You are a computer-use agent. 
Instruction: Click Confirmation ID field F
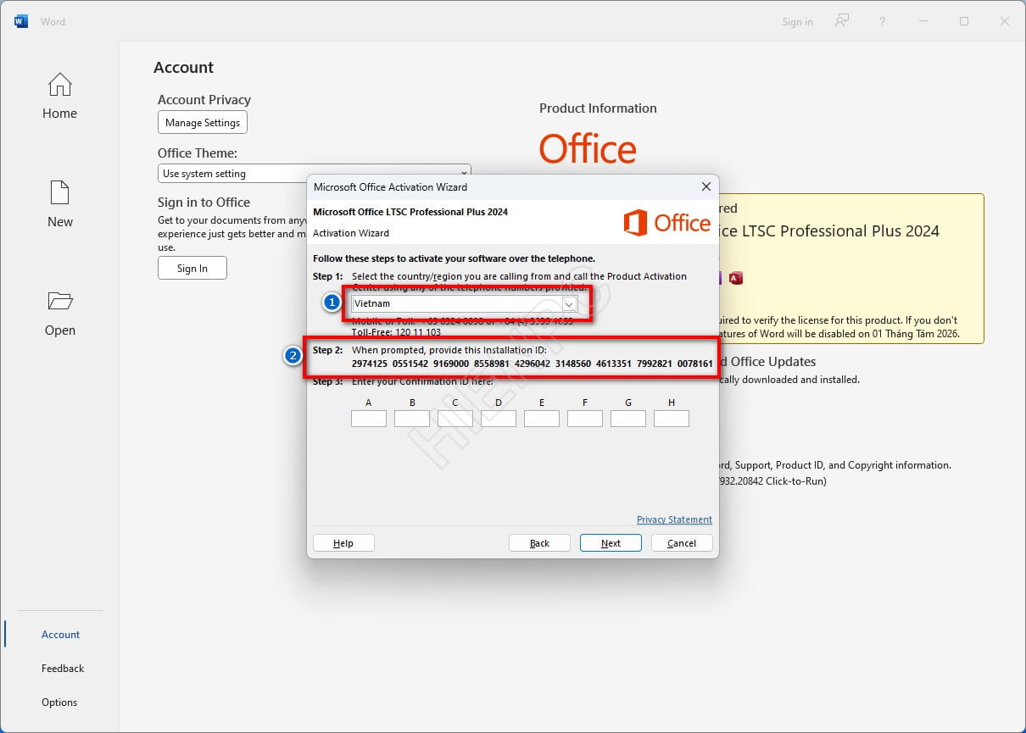pos(585,419)
